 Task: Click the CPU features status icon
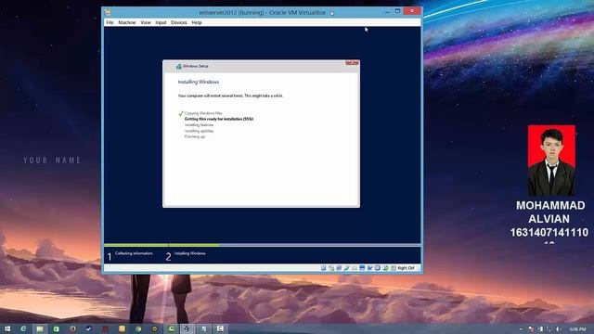tap(378, 268)
